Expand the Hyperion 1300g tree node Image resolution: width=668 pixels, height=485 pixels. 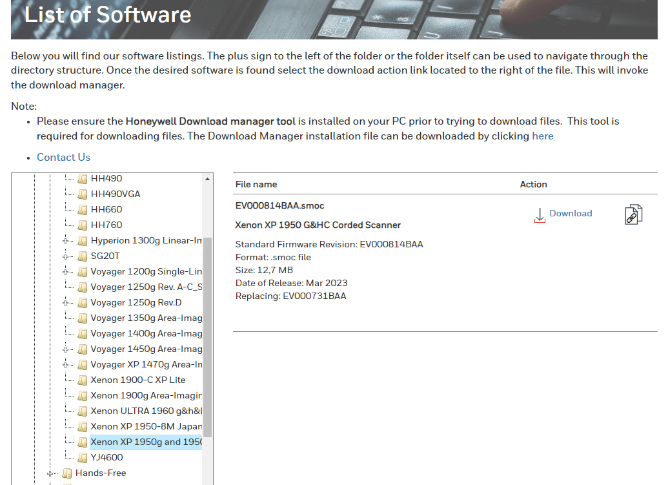point(66,241)
